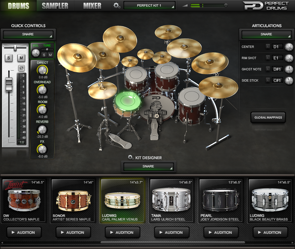Click the small splash cymbal above left tom
The height and width of the screenshot is (249, 295).
(130, 61)
